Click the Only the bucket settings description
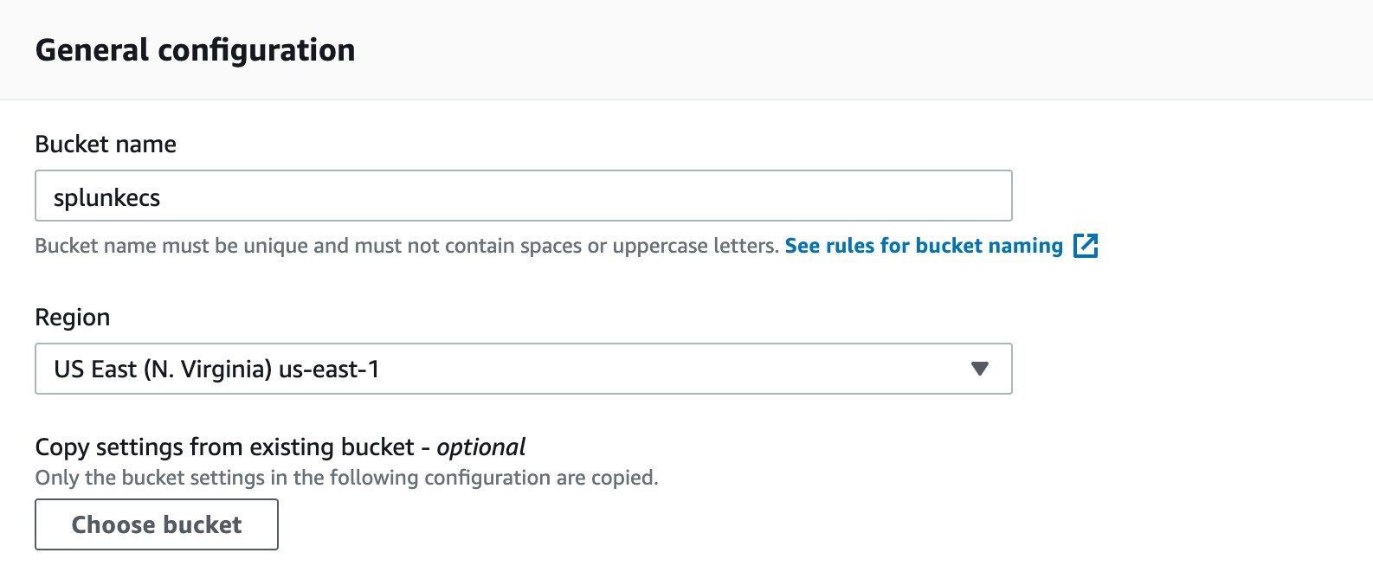The image size is (1373, 585). (x=347, y=478)
